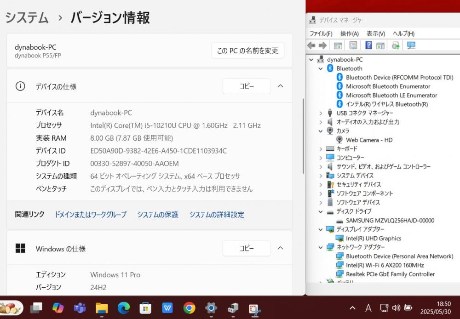
Task: Collapse the dynabook-PC root tree node
Action: coord(311,59)
